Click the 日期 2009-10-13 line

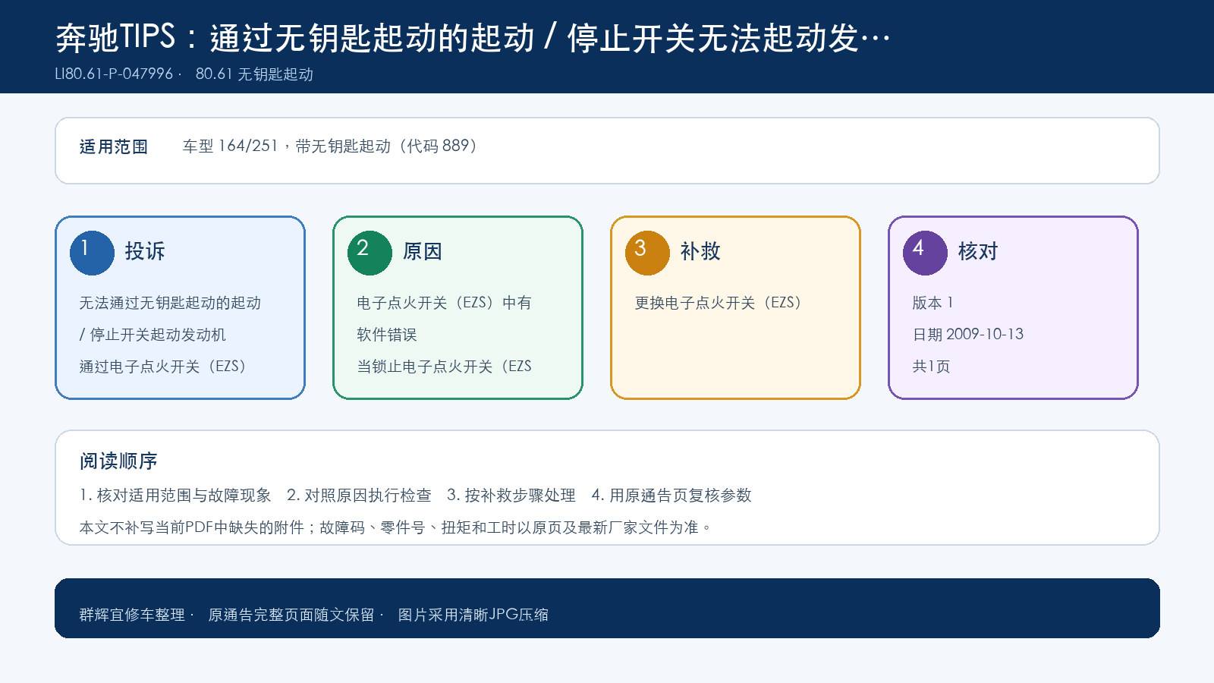coord(967,335)
